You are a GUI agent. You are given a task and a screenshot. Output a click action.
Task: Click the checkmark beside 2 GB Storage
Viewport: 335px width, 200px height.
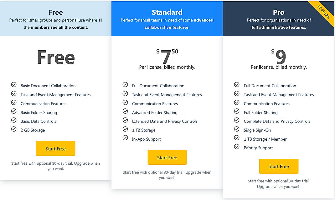tap(14, 129)
